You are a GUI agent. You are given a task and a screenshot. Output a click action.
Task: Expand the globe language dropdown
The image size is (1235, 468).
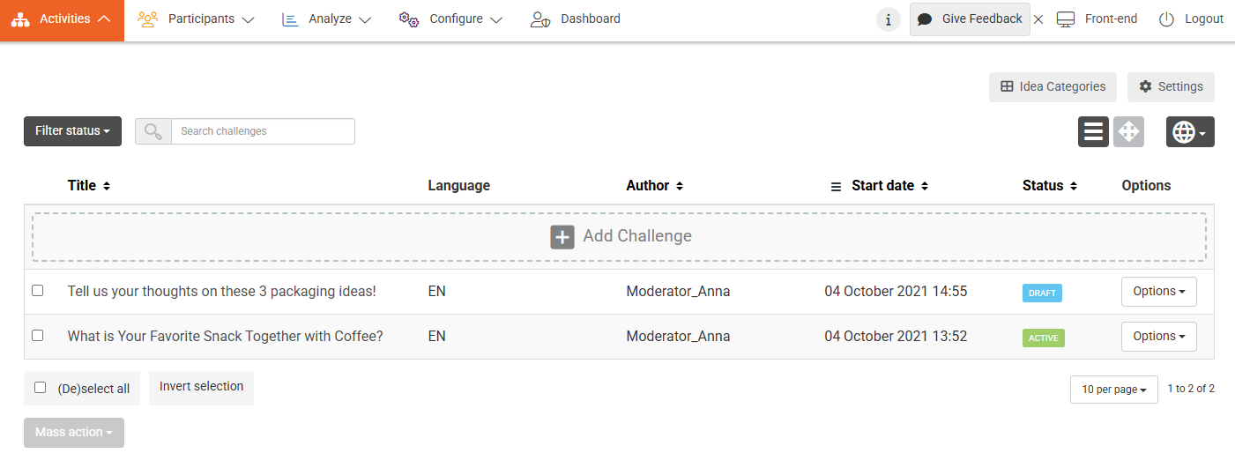[x=1189, y=132]
